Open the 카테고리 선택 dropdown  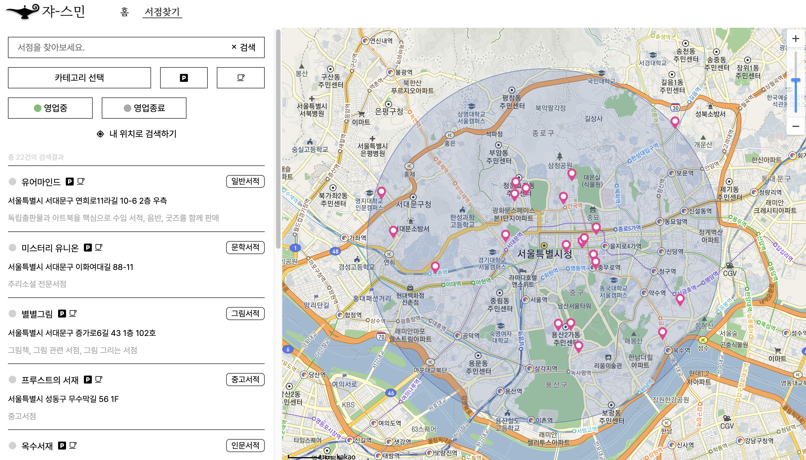(x=79, y=78)
